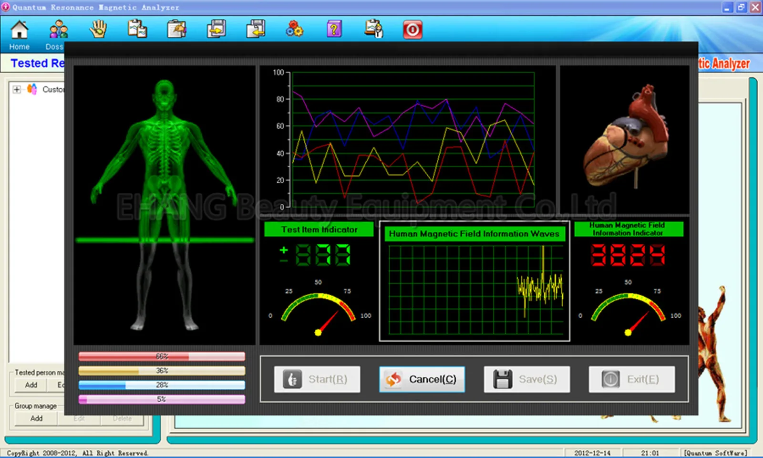Click the floppy disk with left arrow icon
This screenshot has height=458, width=763.
tap(256, 30)
